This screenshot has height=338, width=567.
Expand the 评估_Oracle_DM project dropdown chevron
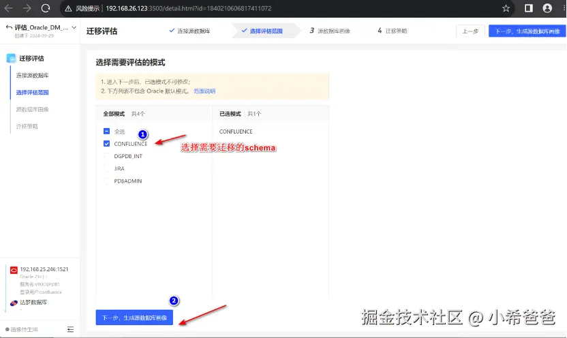pyautogui.click(x=74, y=27)
